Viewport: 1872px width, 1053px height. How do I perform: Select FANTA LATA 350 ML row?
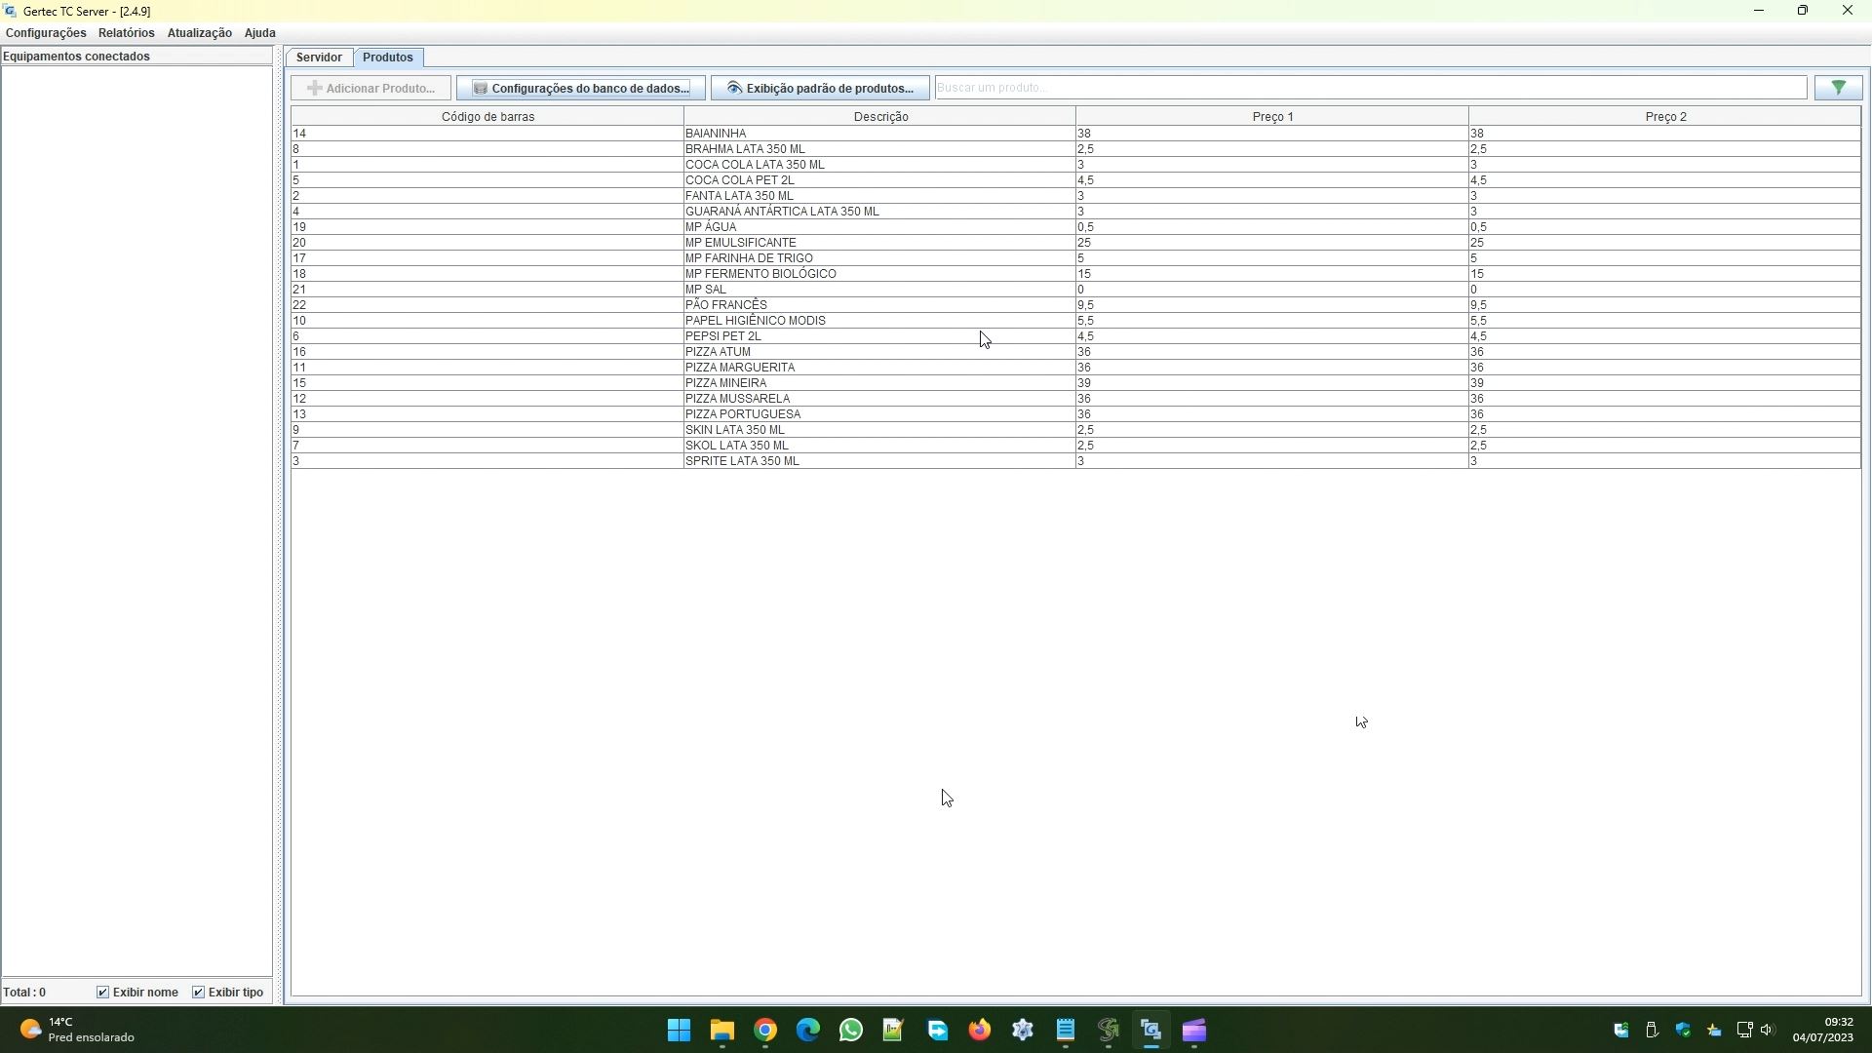1076,196
